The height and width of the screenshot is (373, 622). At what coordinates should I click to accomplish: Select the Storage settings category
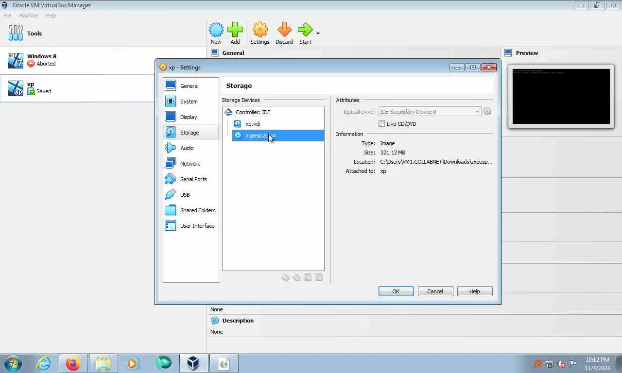click(x=190, y=133)
